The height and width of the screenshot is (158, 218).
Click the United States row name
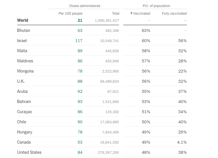[29, 152]
